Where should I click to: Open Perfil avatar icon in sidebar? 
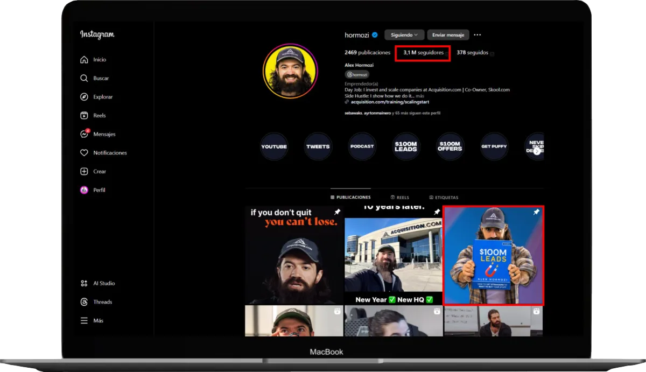pyautogui.click(x=84, y=190)
